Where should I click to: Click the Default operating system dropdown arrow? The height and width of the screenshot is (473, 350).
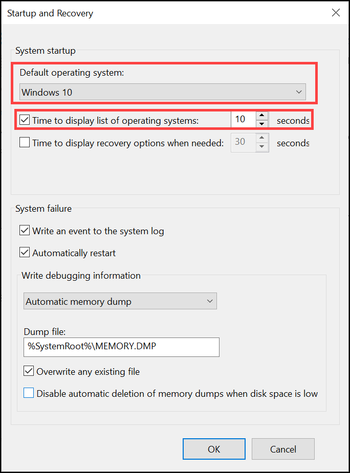[x=299, y=92]
